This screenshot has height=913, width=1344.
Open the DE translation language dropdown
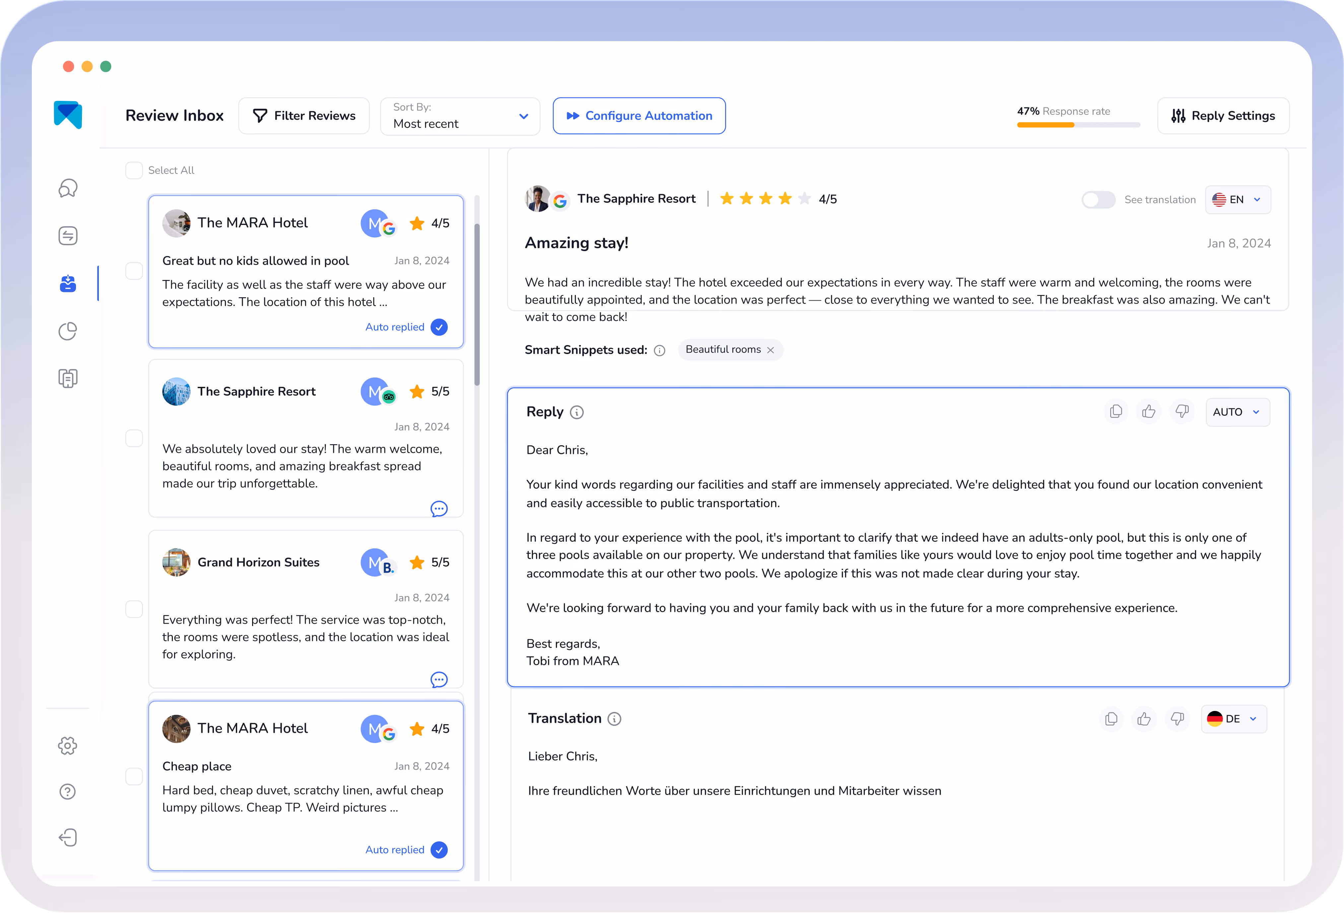[x=1234, y=719]
